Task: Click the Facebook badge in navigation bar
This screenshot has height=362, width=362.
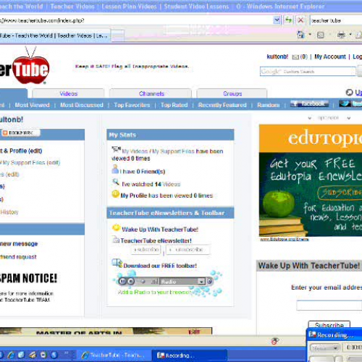Action: 309,104
